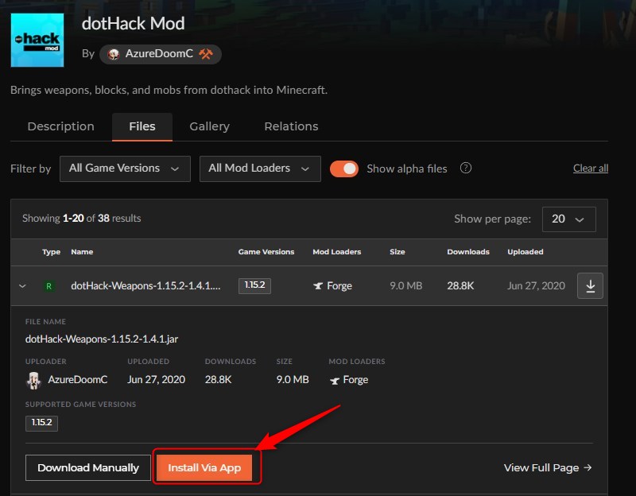Open the All Mod Loaders dropdown
636x496 pixels.
[x=260, y=169]
